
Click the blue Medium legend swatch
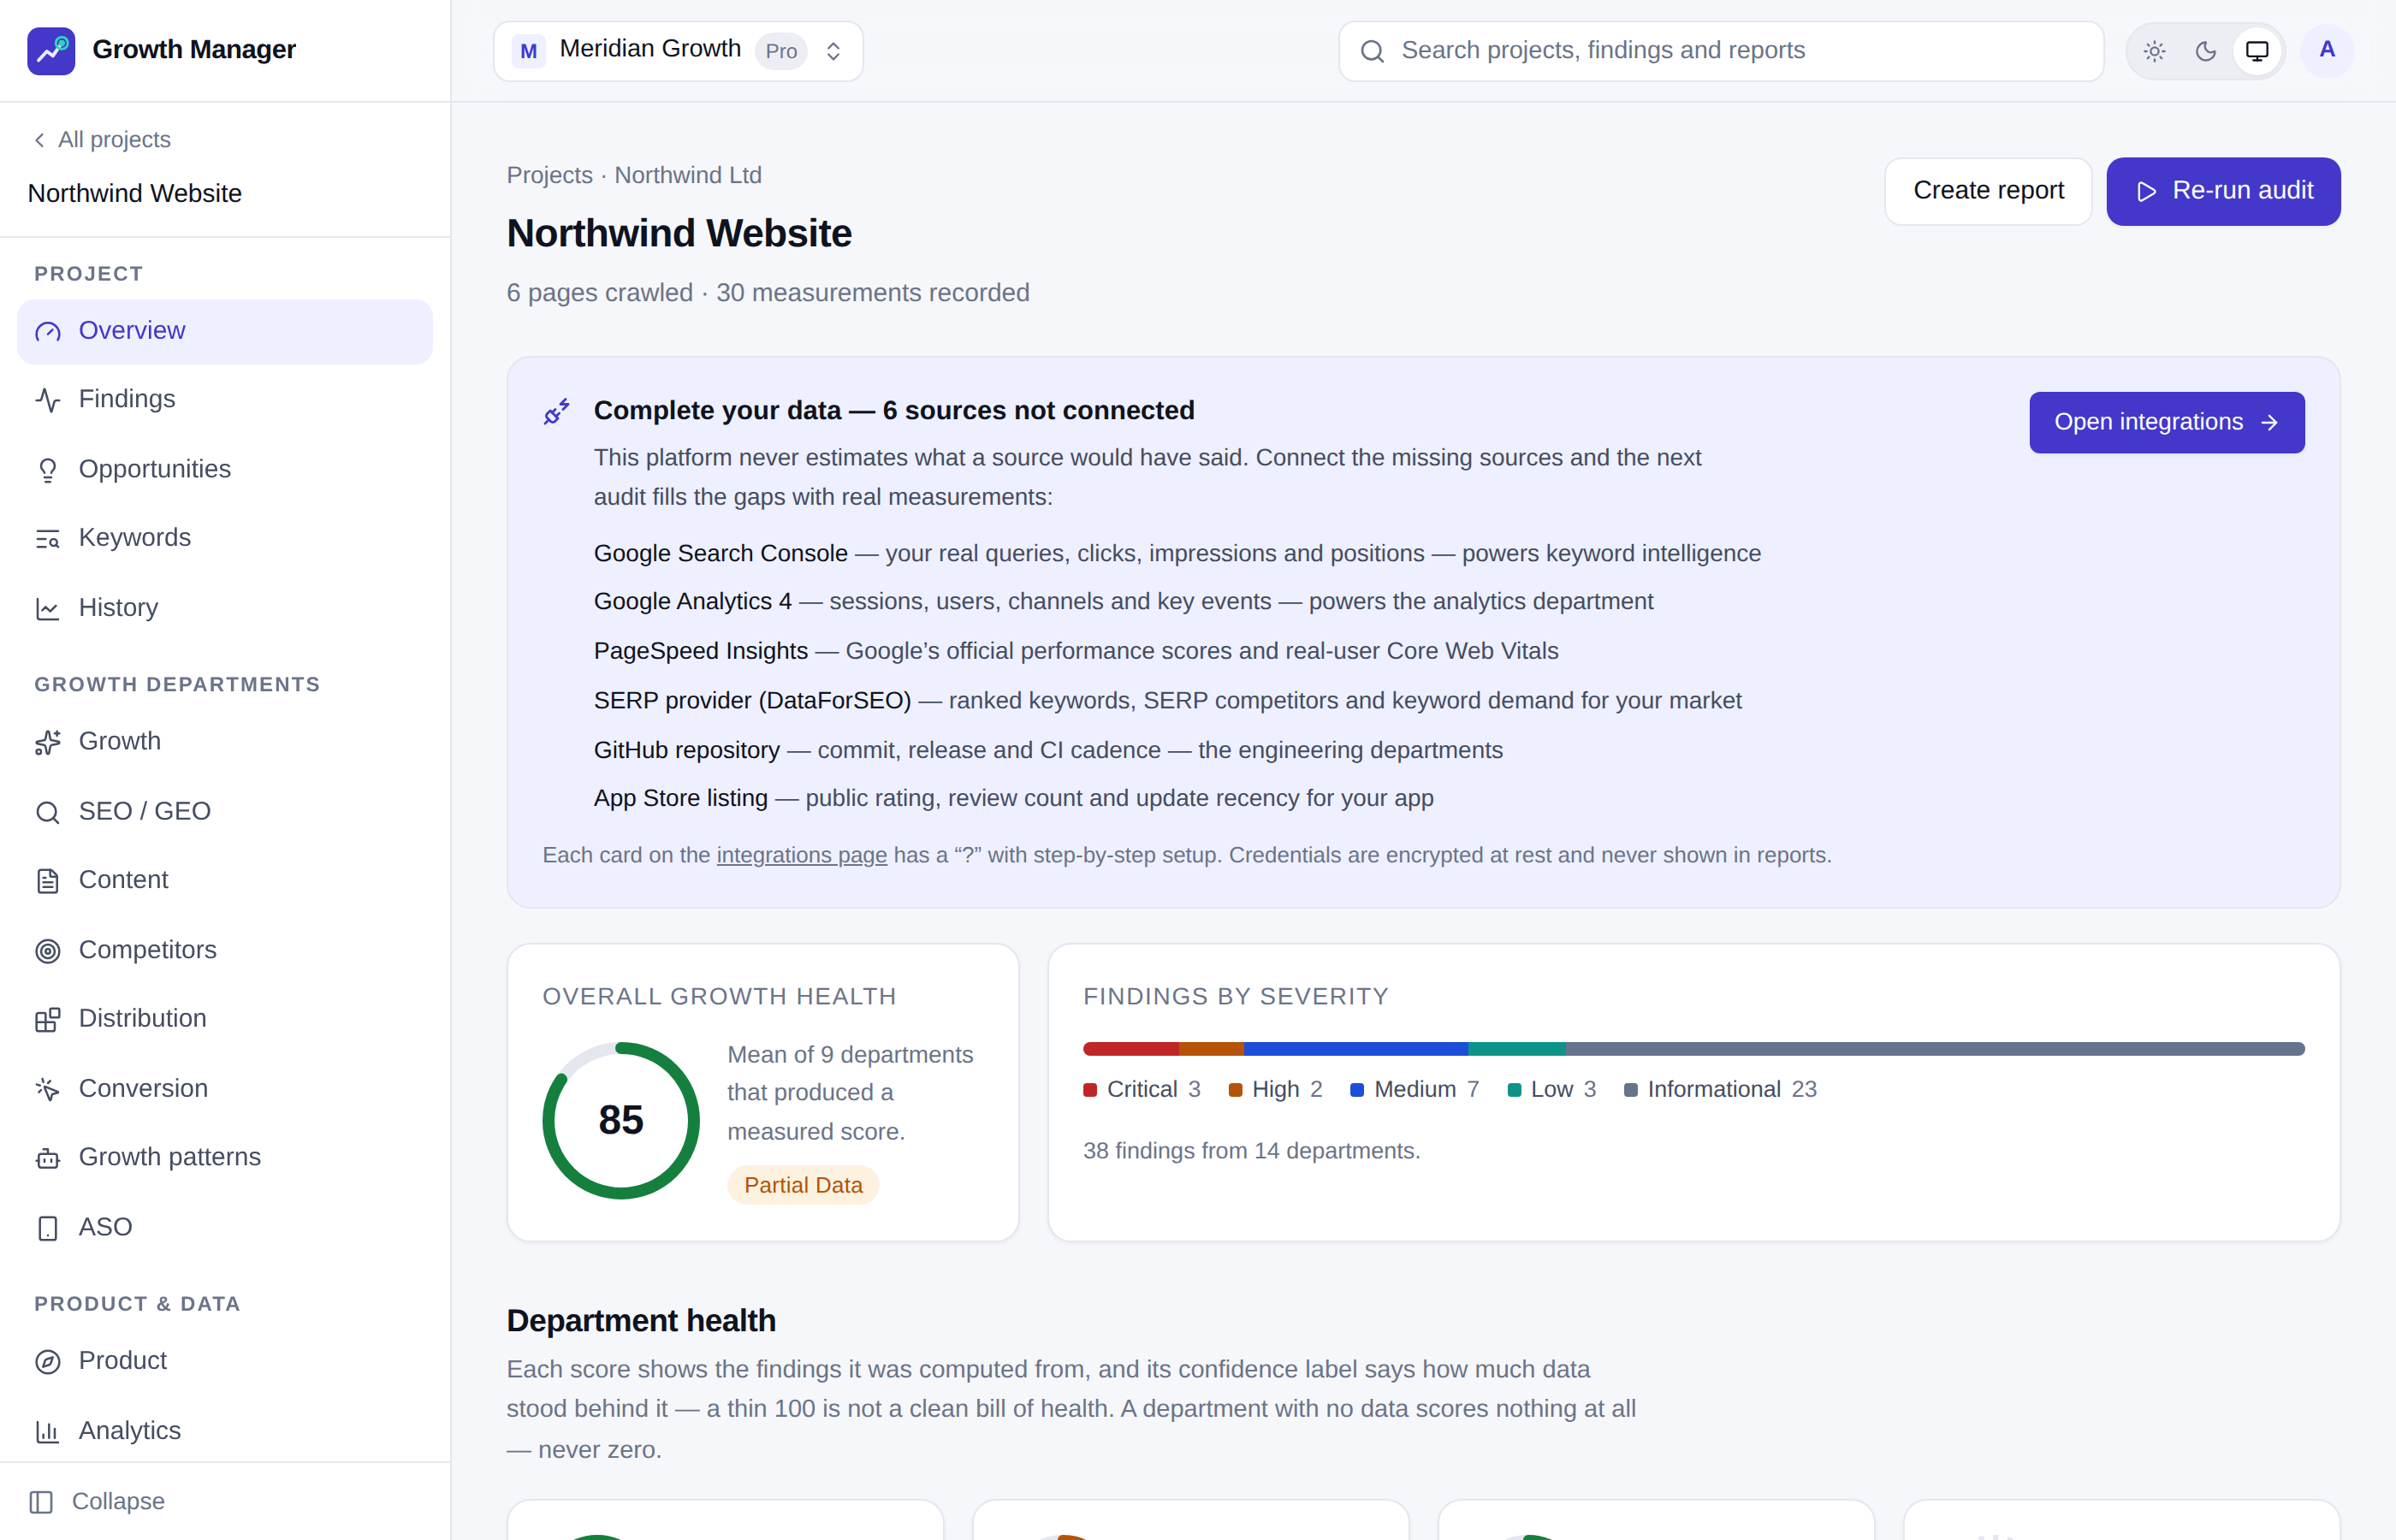pos(1357,1091)
